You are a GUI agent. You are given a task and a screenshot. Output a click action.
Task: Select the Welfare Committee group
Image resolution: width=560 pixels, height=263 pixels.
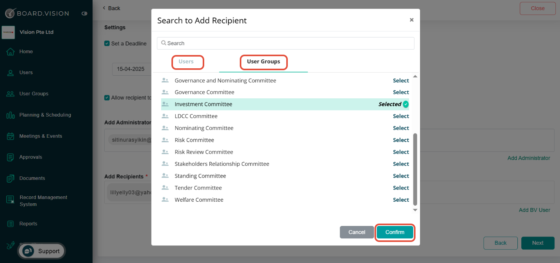401,200
